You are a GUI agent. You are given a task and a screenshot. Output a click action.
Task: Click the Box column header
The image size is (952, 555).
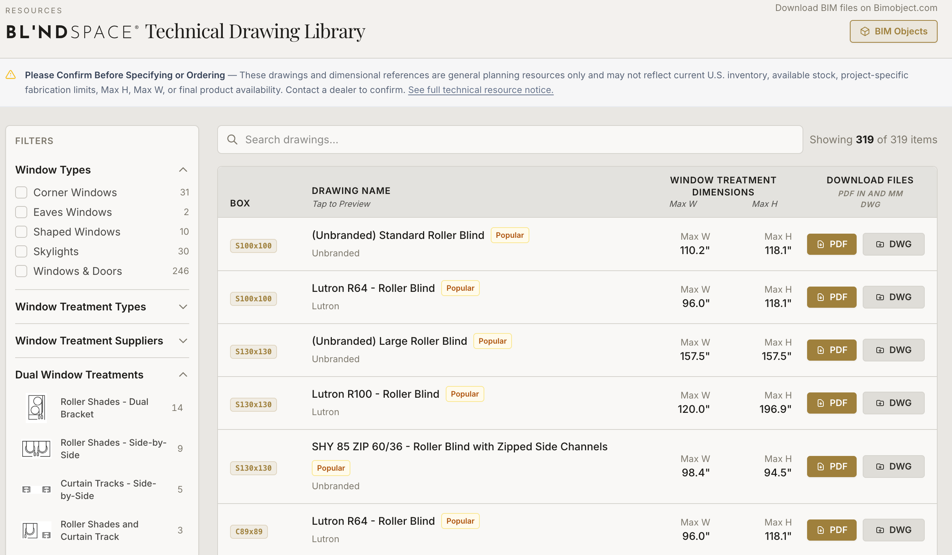[240, 203]
